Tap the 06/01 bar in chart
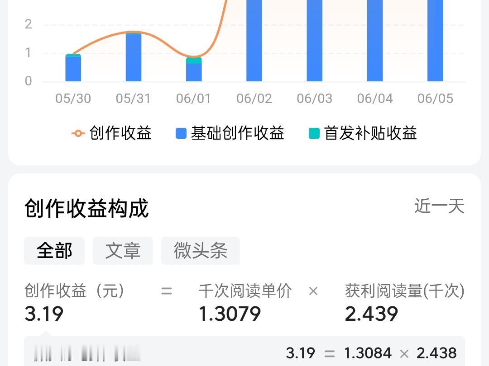This screenshot has width=489, height=366. pyautogui.click(x=194, y=70)
